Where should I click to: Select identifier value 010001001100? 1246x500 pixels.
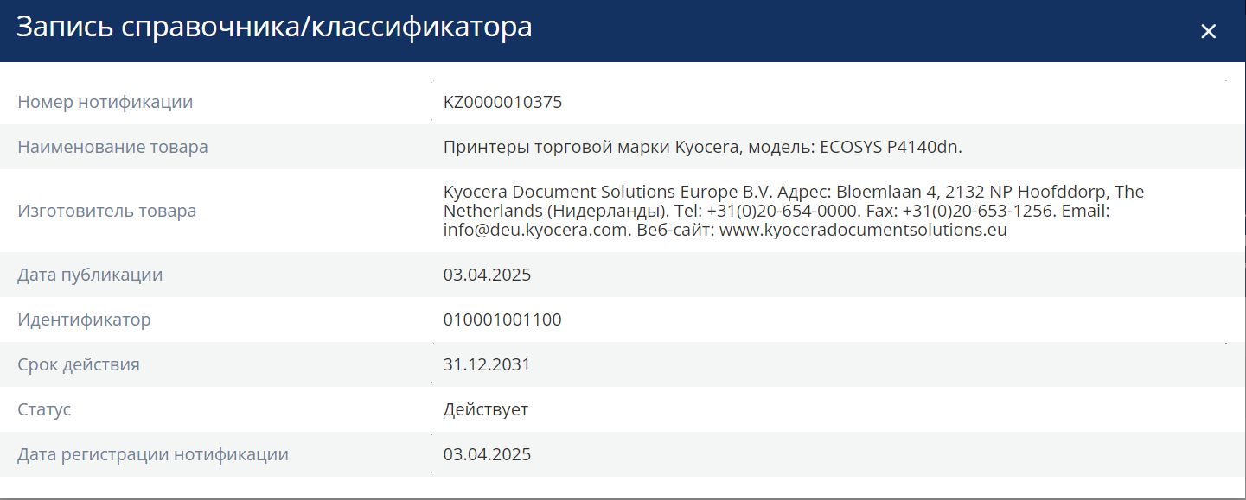[x=502, y=320]
